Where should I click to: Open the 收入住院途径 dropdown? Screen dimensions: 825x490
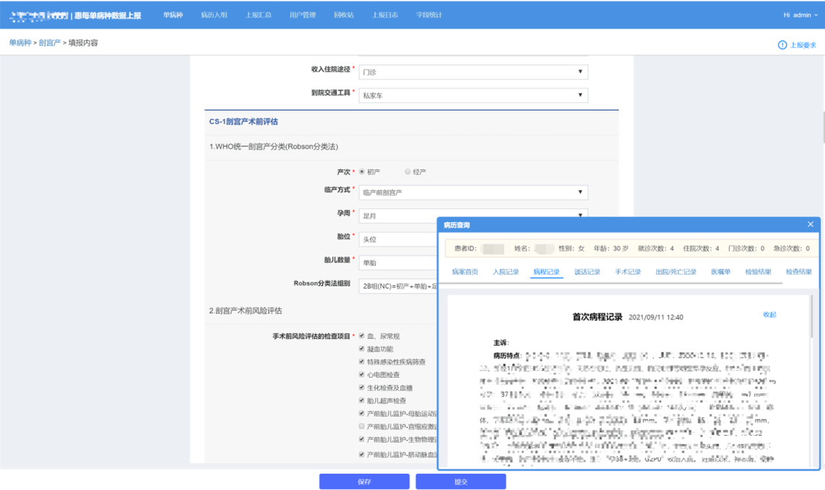(x=473, y=72)
